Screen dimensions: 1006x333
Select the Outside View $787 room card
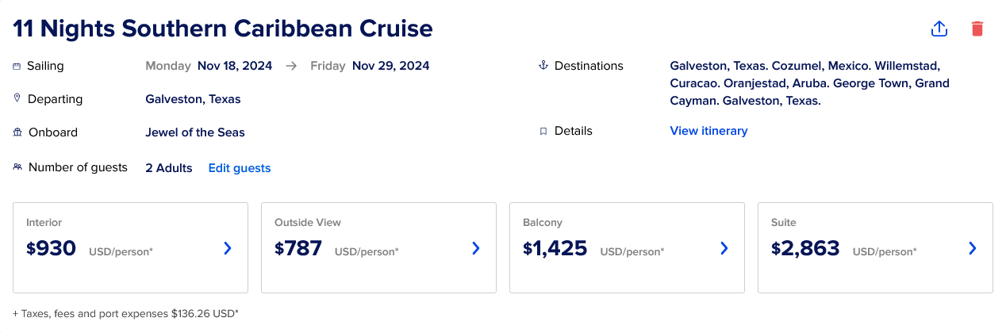378,247
